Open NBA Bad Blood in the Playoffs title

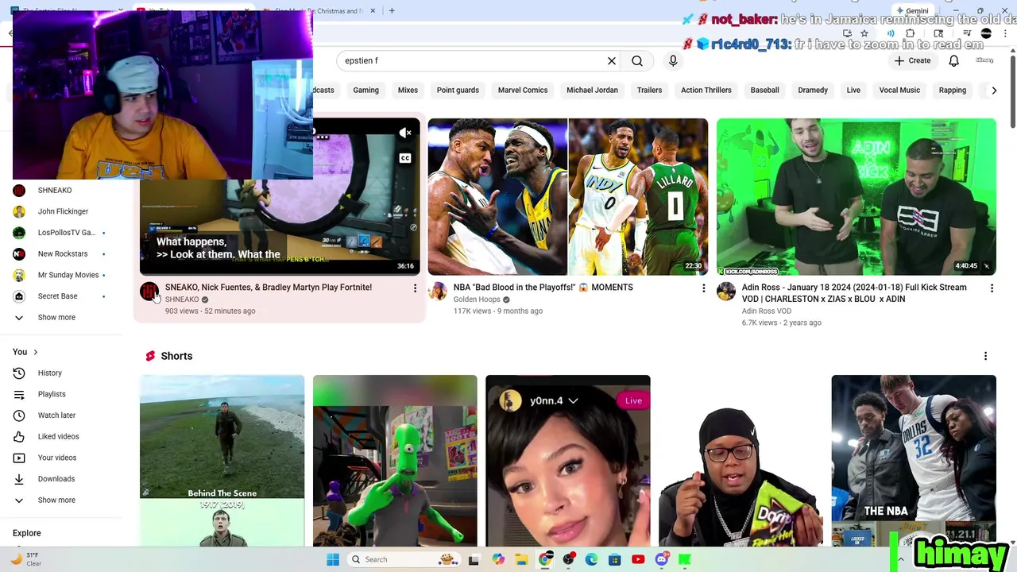(543, 288)
